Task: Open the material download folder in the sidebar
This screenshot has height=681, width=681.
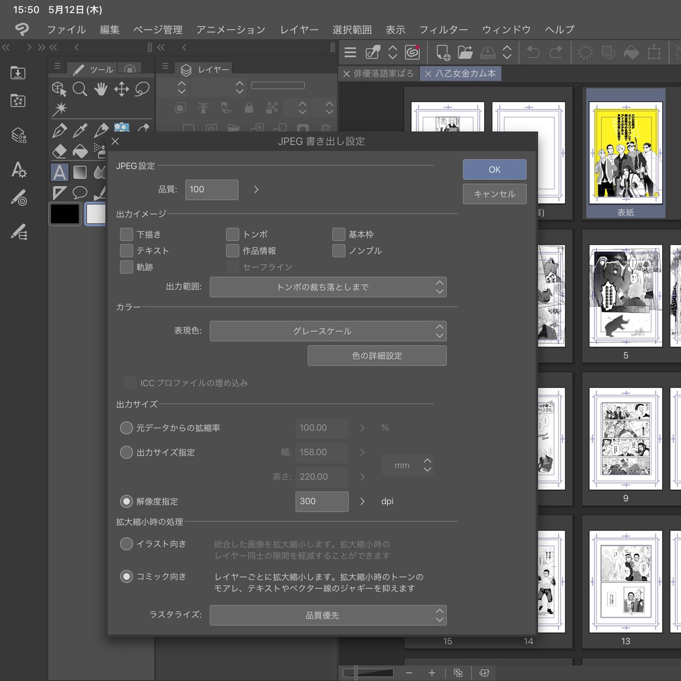Action: 18,73
